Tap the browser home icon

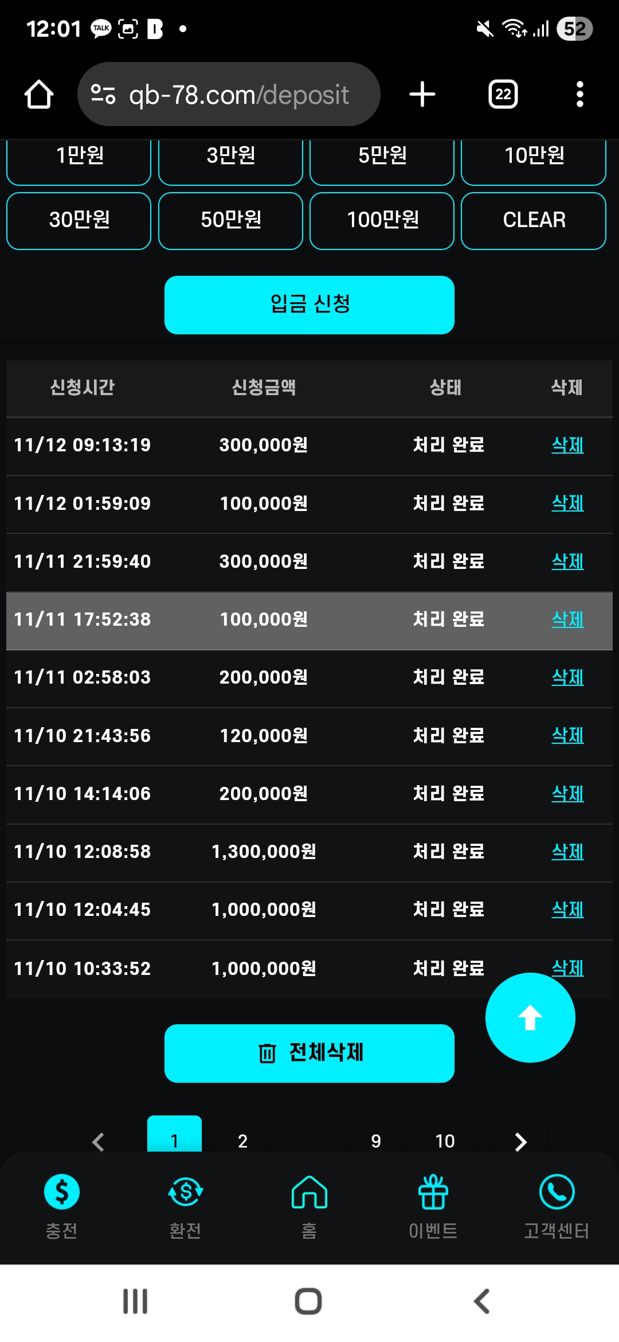(39, 95)
